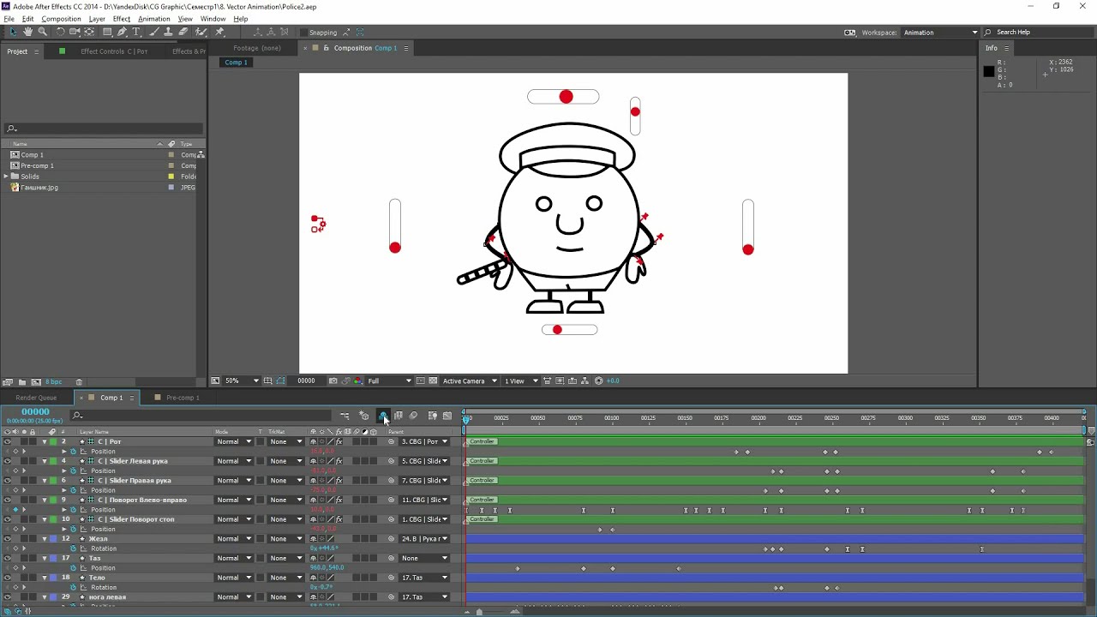This screenshot has height=617, width=1097.
Task: Toggle the transparency grid icon
Action: tap(433, 380)
